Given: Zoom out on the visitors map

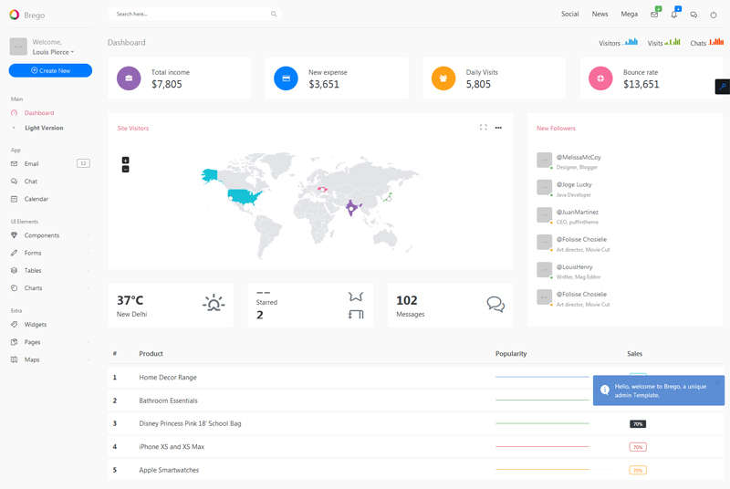Looking at the screenshot, I should coord(125,169).
